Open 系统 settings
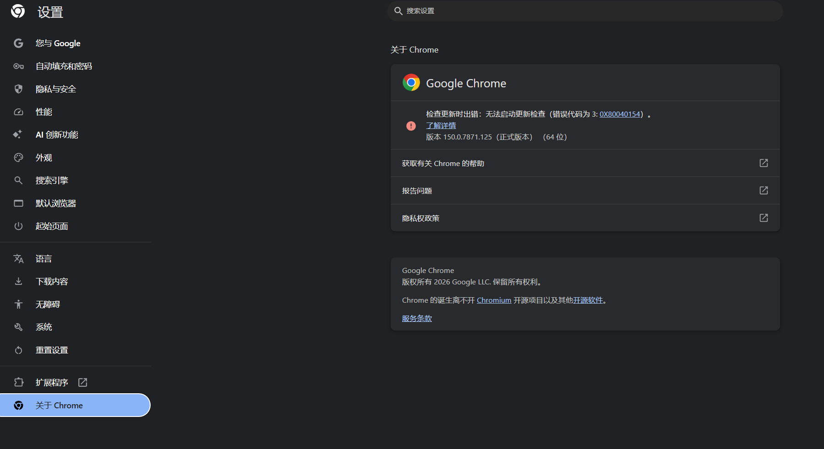Screen dimensions: 824x449 [x=75, y=327]
